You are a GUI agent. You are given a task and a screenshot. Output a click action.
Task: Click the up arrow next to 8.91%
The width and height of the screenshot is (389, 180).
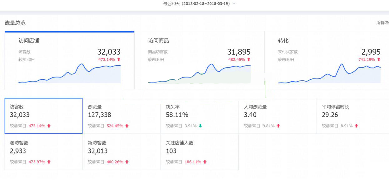(356, 126)
